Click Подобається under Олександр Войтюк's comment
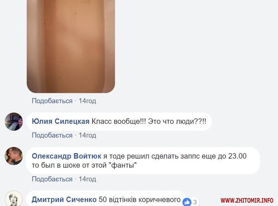 pos(52,179)
